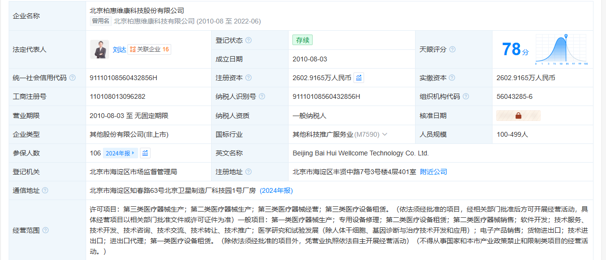Select credit code 91110108560432856H in 统一社会信用代码 row
The image size is (606, 260).
coord(124,78)
